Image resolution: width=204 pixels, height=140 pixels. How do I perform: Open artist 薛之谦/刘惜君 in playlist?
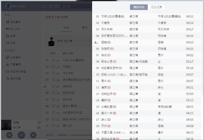coord(139,62)
